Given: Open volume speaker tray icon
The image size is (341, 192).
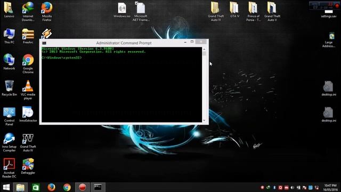Looking at the screenshot, I should (293, 187).
